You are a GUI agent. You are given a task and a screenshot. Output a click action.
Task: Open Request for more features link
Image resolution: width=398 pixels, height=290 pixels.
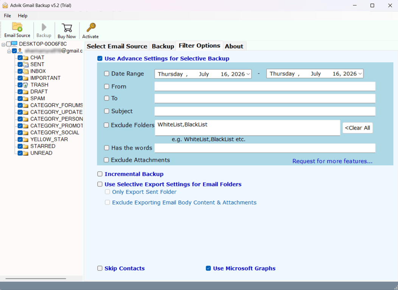click(x=332, y=161)
